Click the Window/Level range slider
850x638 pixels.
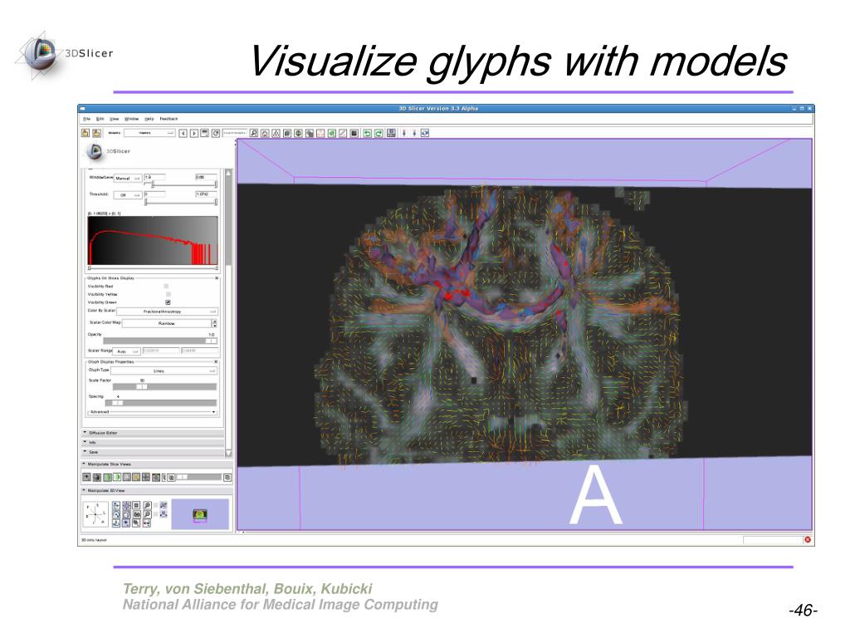180,185
